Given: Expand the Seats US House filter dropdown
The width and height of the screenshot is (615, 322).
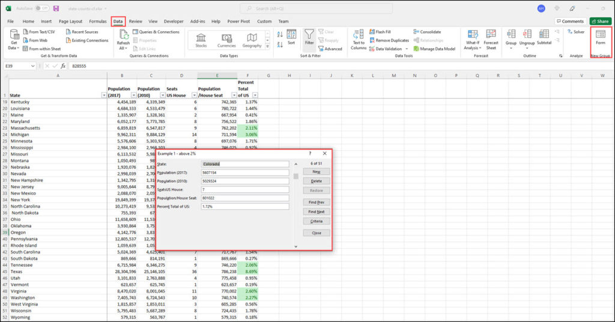Looking at the screenshot, I should [x=194, y=95].
